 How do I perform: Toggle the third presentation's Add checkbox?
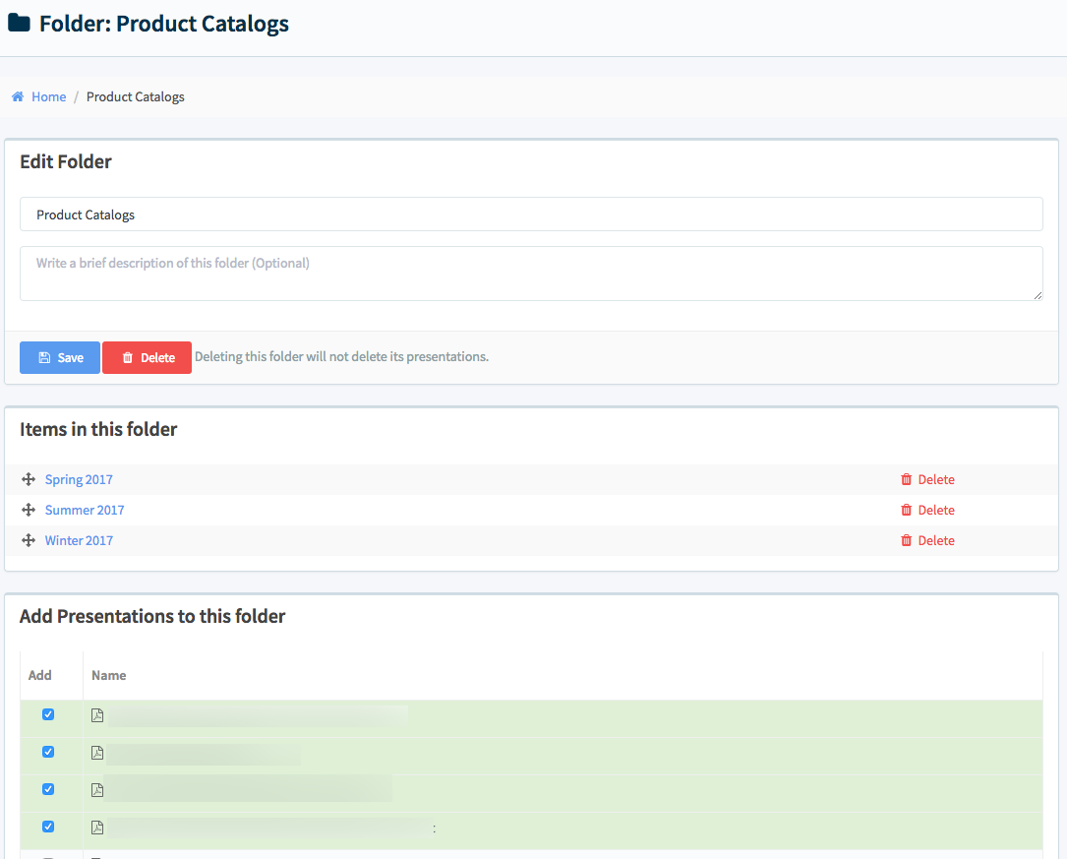(x=48, y=788)
